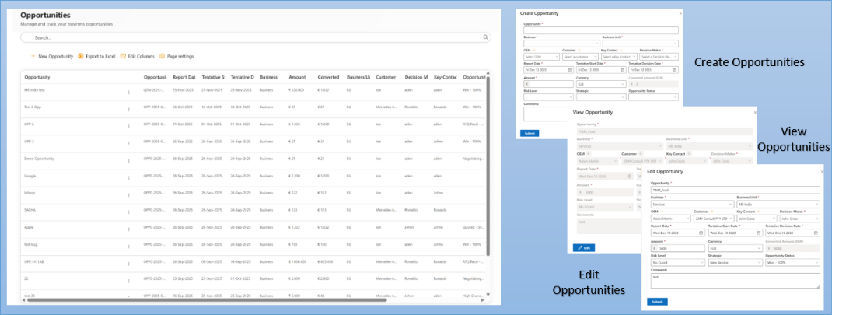The width and height of the screenshot is (846, 315).
Task: Click the Customer column header
Action: [386, 77]
